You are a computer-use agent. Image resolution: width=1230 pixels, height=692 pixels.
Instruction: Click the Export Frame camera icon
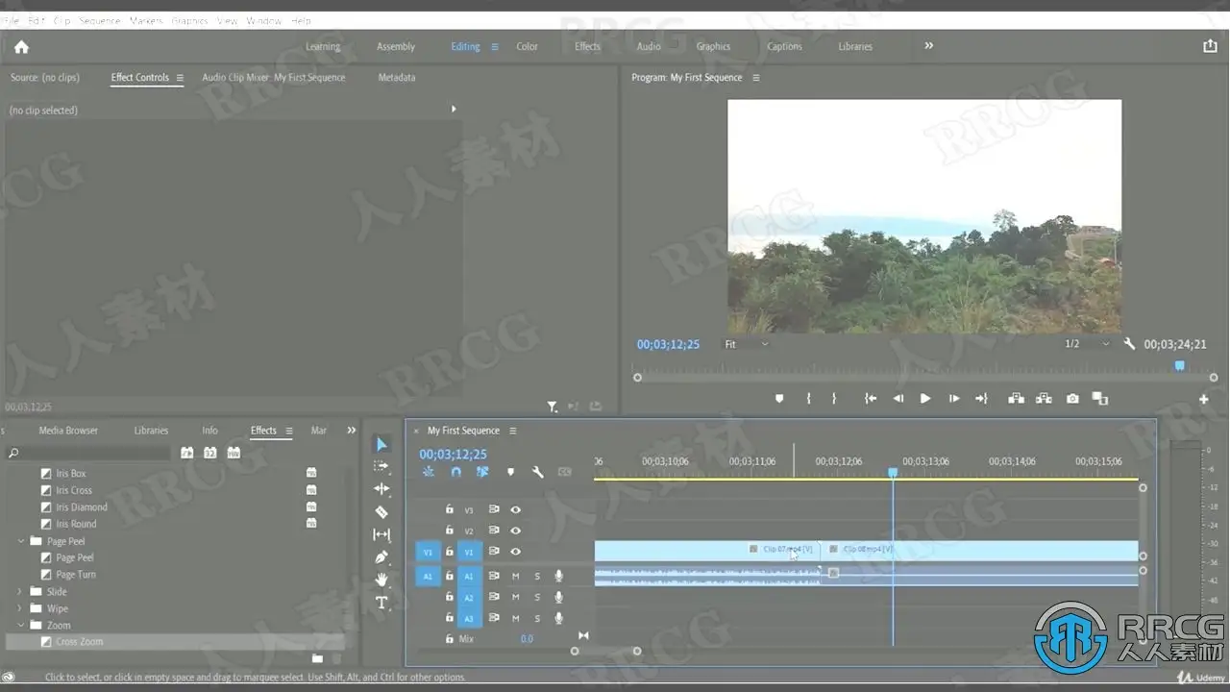pos(1072,399)
